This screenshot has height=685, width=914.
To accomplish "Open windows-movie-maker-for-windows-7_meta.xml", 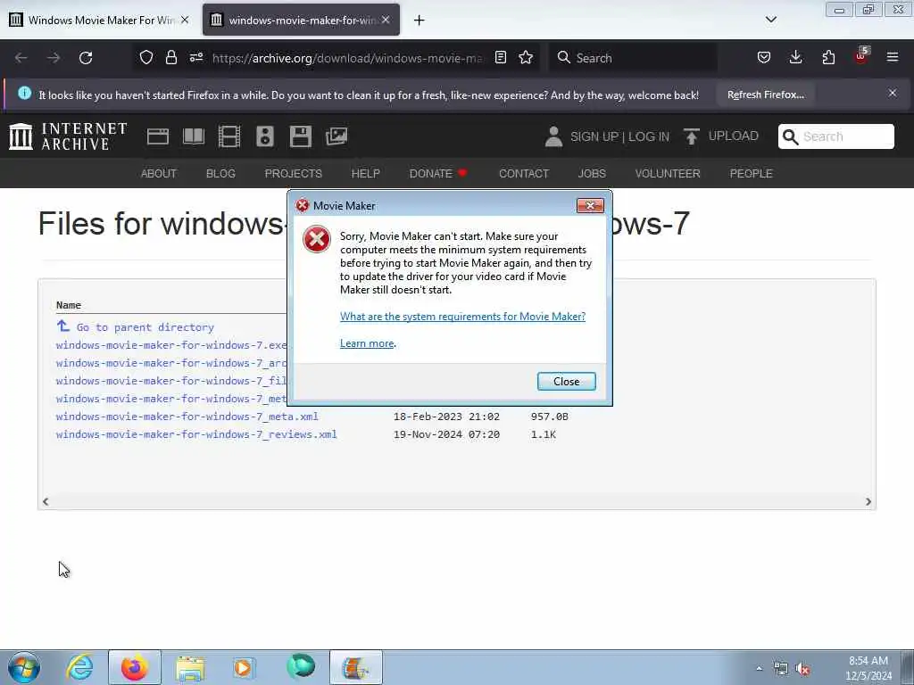I will pyautogui.click(x=187, y=417).
